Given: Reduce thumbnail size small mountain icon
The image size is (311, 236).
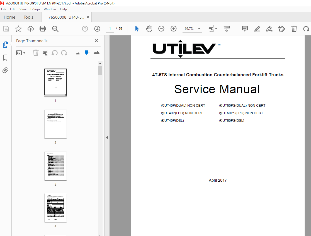Looking at the screenshot, I should 78,53.
